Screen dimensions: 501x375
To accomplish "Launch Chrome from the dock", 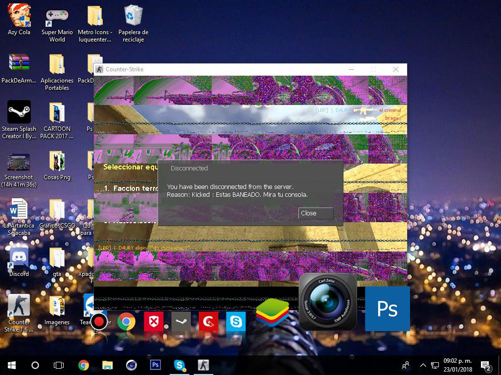I will tap(126, 321).
